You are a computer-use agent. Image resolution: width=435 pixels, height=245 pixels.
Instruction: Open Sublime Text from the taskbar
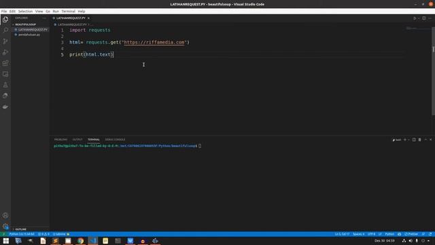click(56, 241)
